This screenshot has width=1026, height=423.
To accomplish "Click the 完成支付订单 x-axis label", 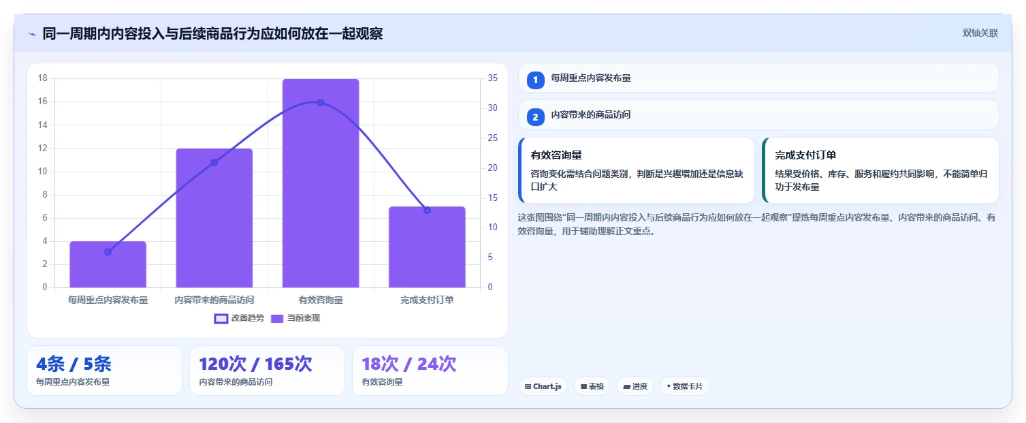I will pyautogui.click(x=427, y=300).
